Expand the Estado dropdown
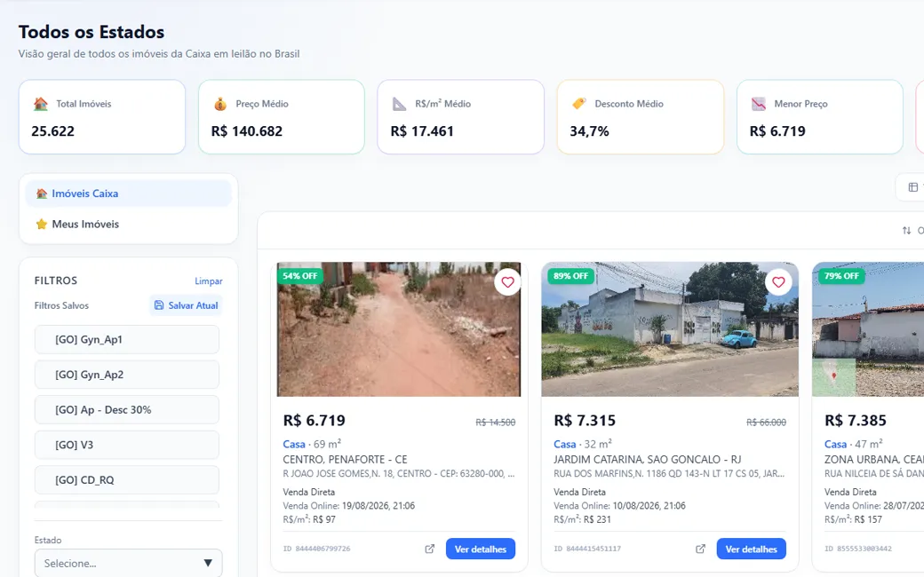Image resolution: width=924 pixels, height=577 pixels. click(129, 563)
